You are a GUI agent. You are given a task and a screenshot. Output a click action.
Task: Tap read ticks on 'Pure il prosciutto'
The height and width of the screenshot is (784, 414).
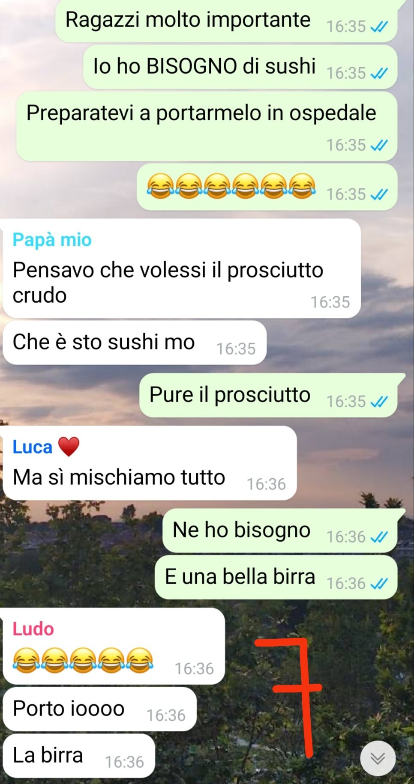point(379,402)
